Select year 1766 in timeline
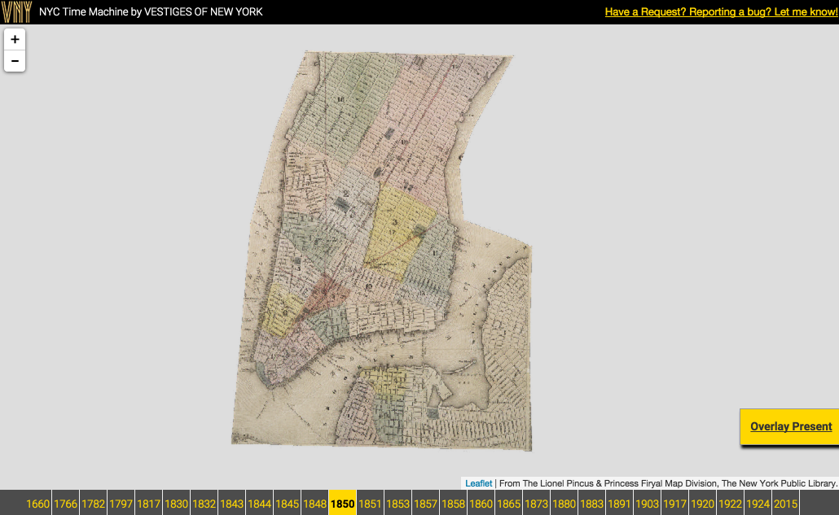This screenshot has height=515, width=839. (x=65, y=504)
